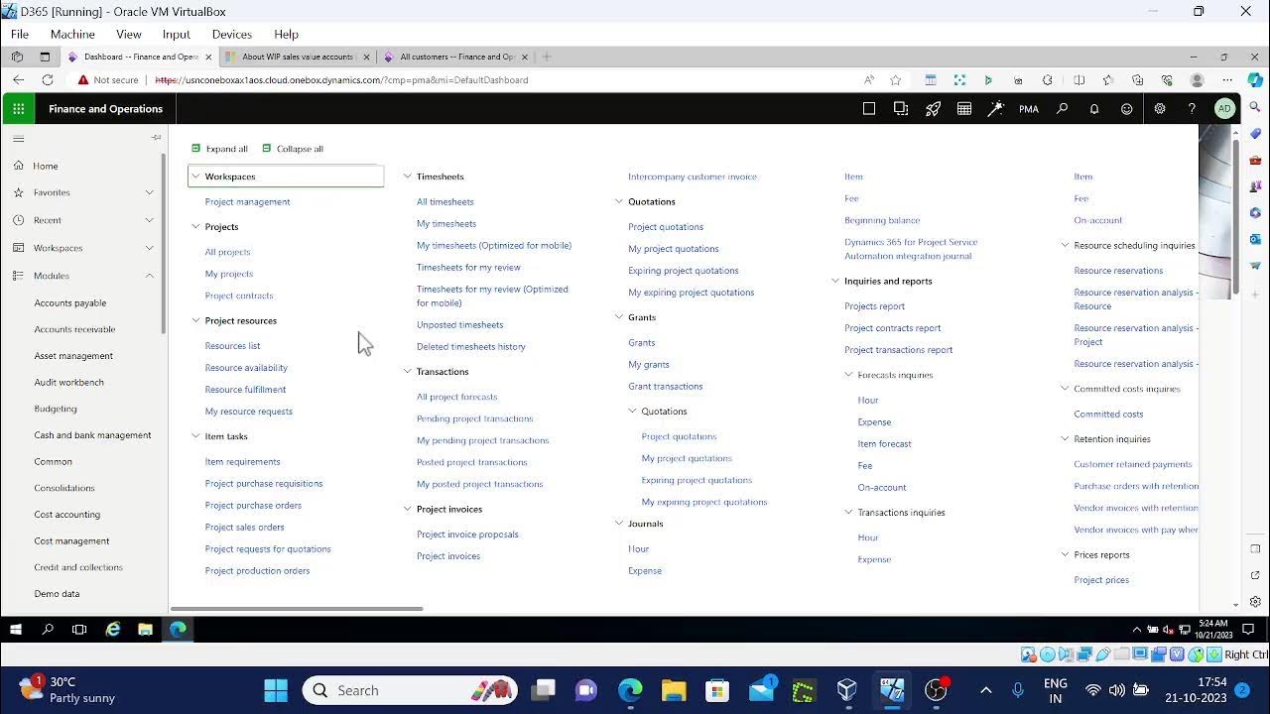The width and height of the screenshot is (1270, 714).
Task: Open a new browser tab
Action: pyautogui.click(x=547, y=57)
